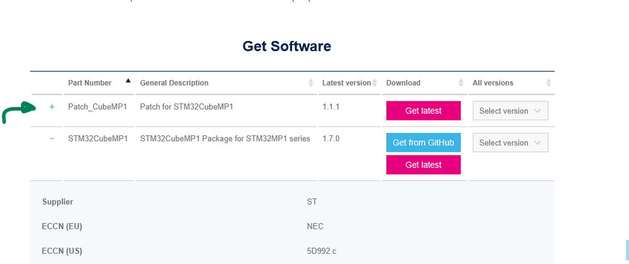Sort by All versions column arrows

(548, 83)
